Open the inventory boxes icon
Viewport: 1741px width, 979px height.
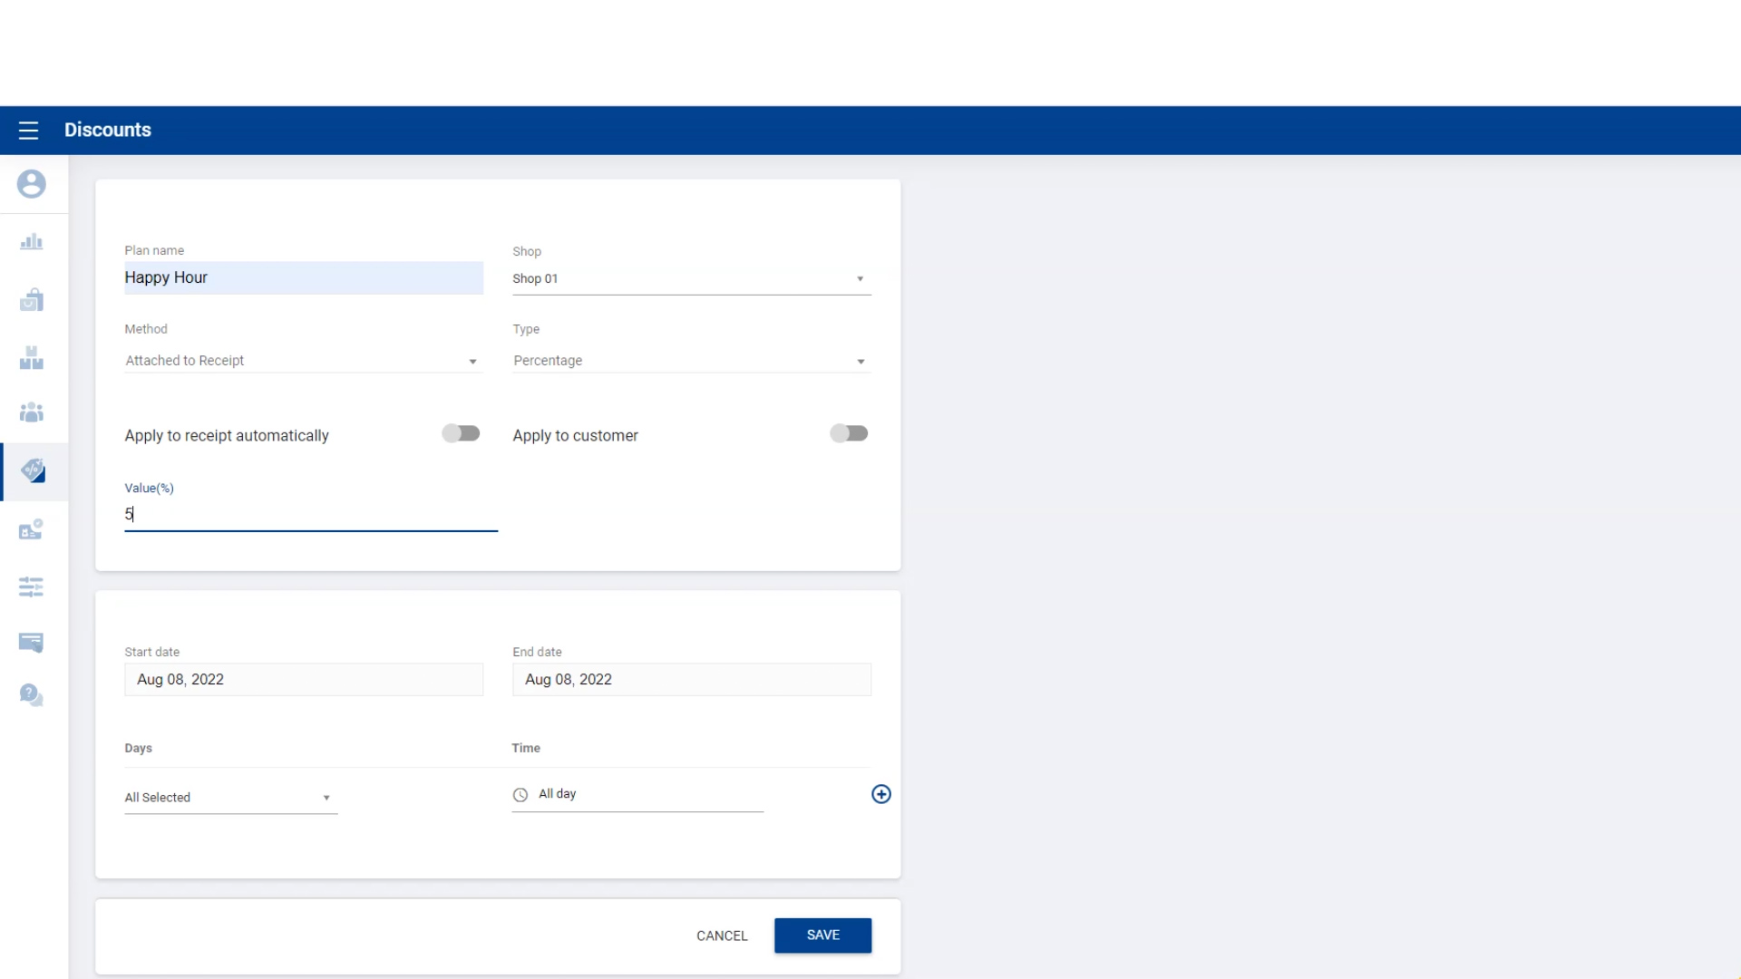(x=32, y=358)
